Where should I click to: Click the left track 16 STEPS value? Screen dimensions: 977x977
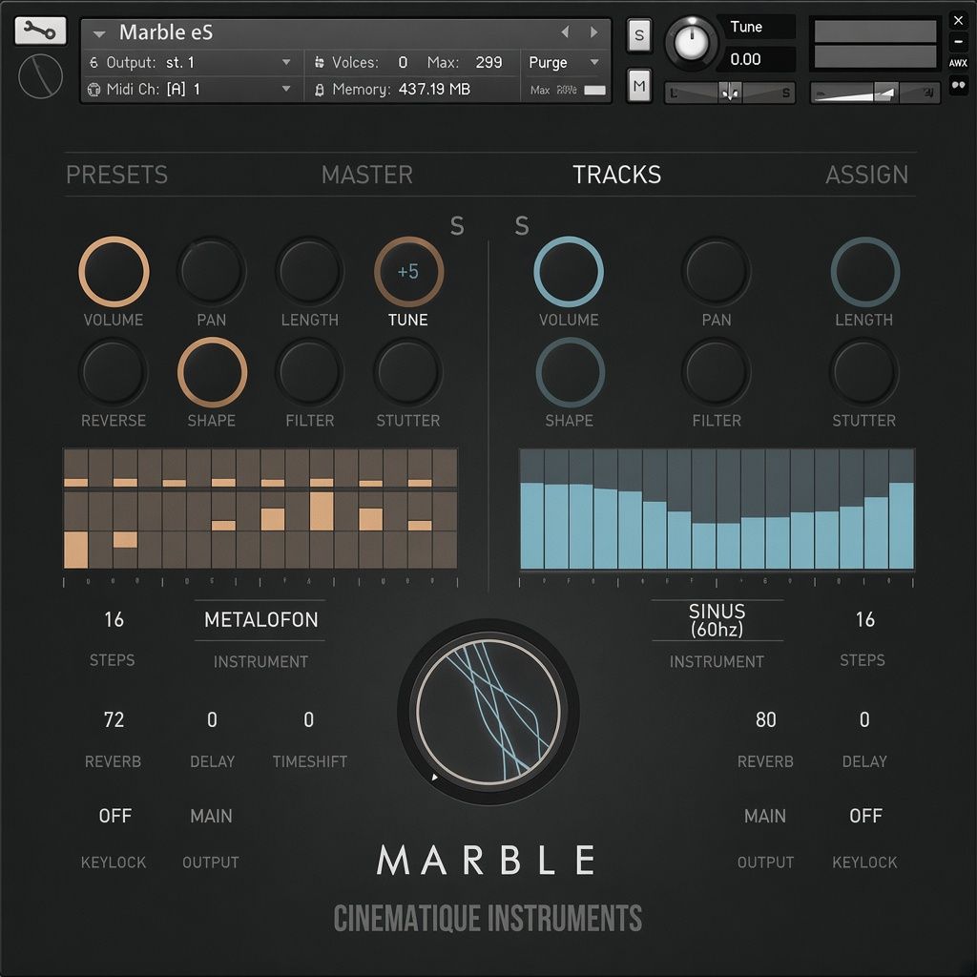click(114, 619)
